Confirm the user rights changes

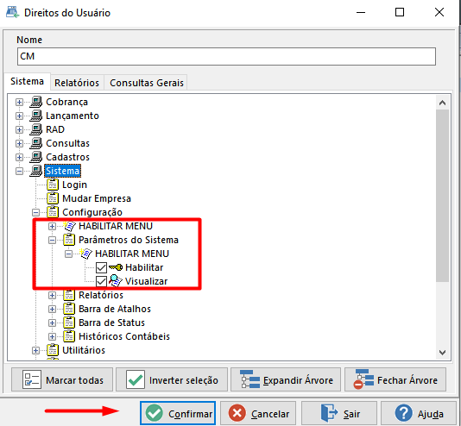(x=178, y=413)
